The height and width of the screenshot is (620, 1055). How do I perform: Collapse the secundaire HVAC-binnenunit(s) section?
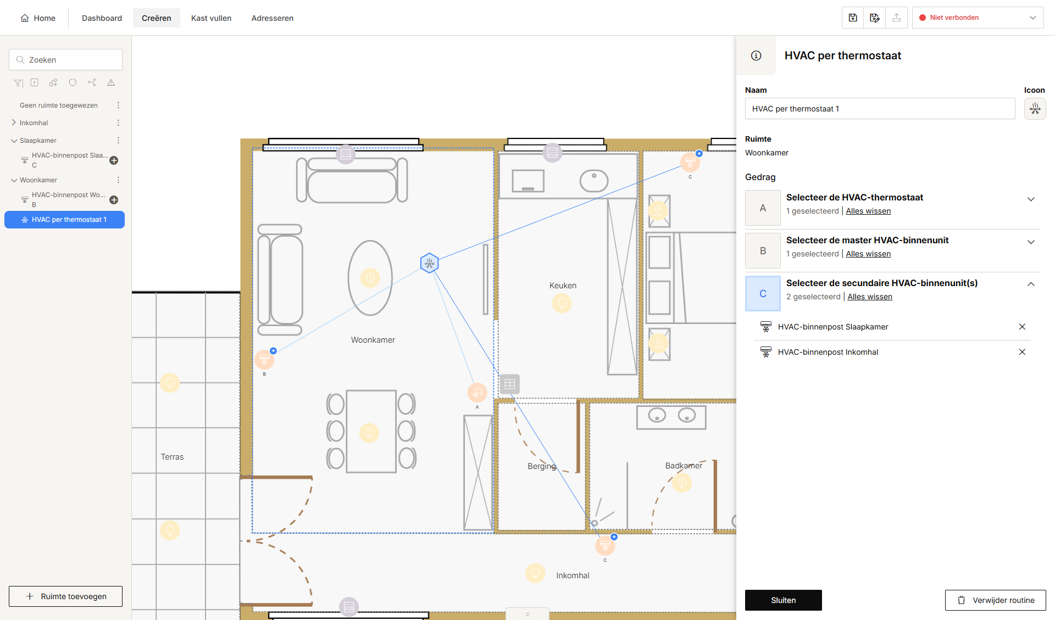pos(1031,284)
